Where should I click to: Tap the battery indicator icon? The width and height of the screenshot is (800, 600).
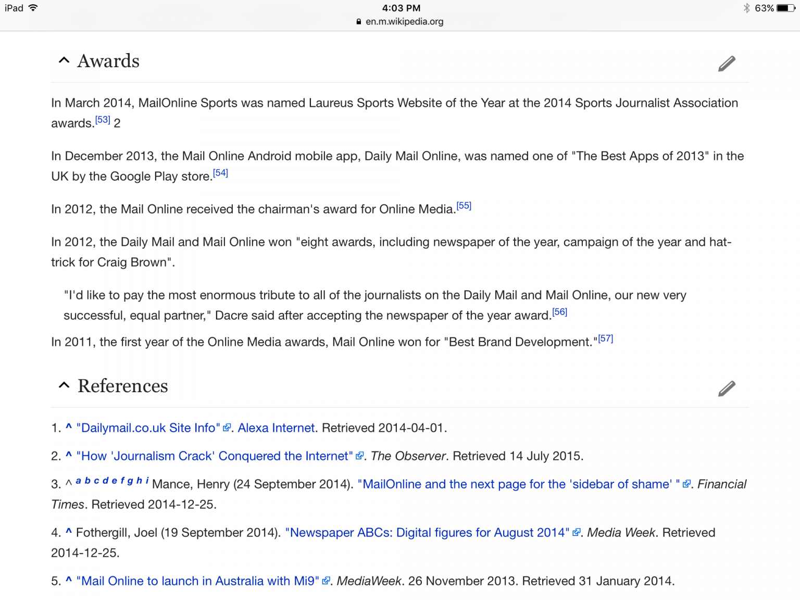coord(786,8)
